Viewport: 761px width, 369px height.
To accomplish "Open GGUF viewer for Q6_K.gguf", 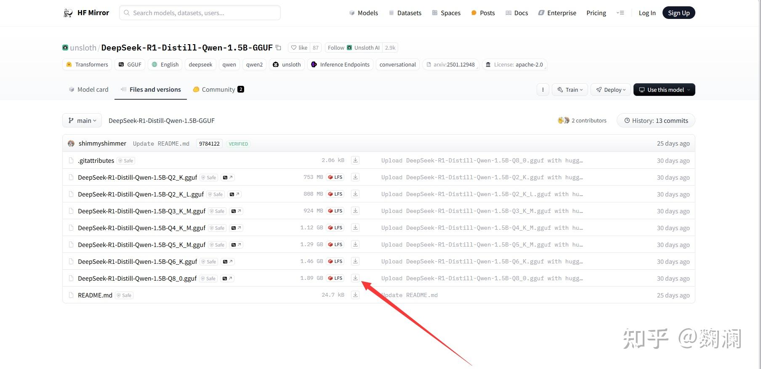I will [x=228, y=262].
